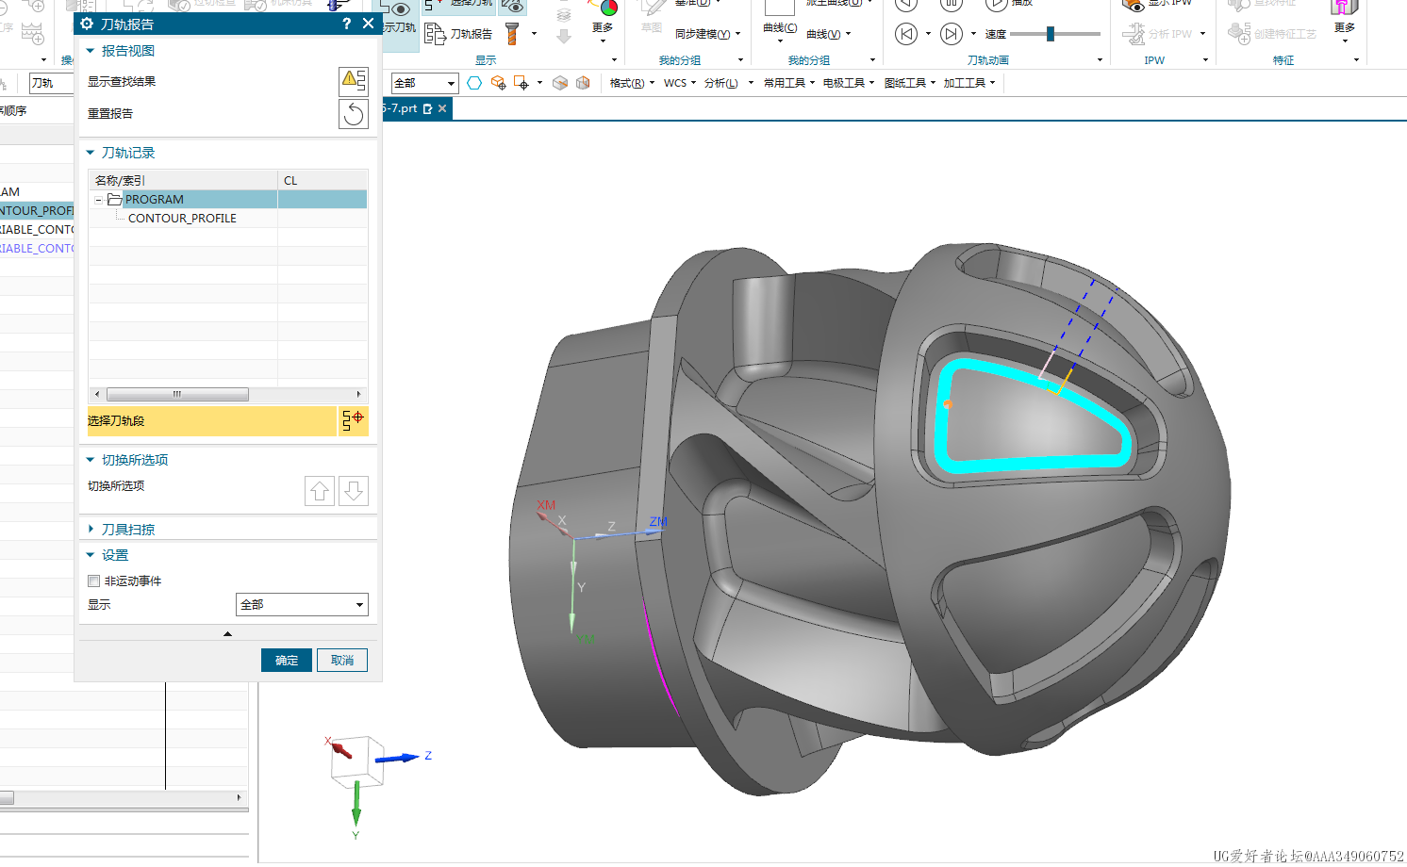Click the rectangle snap point icon
1407x867 pixels.
pyautogui.click(x=521, y=83)
